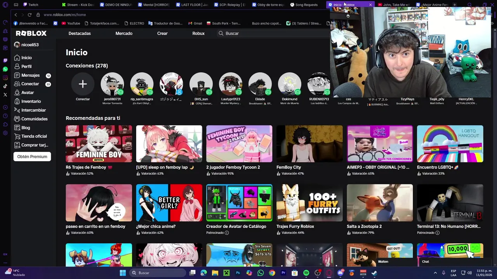This screenshot has width=497, height=279.
Task: Open R6 Trajes de Femboy game
Action: click(99, 144)
